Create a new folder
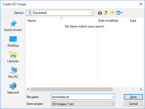 [x=112, y=13]
